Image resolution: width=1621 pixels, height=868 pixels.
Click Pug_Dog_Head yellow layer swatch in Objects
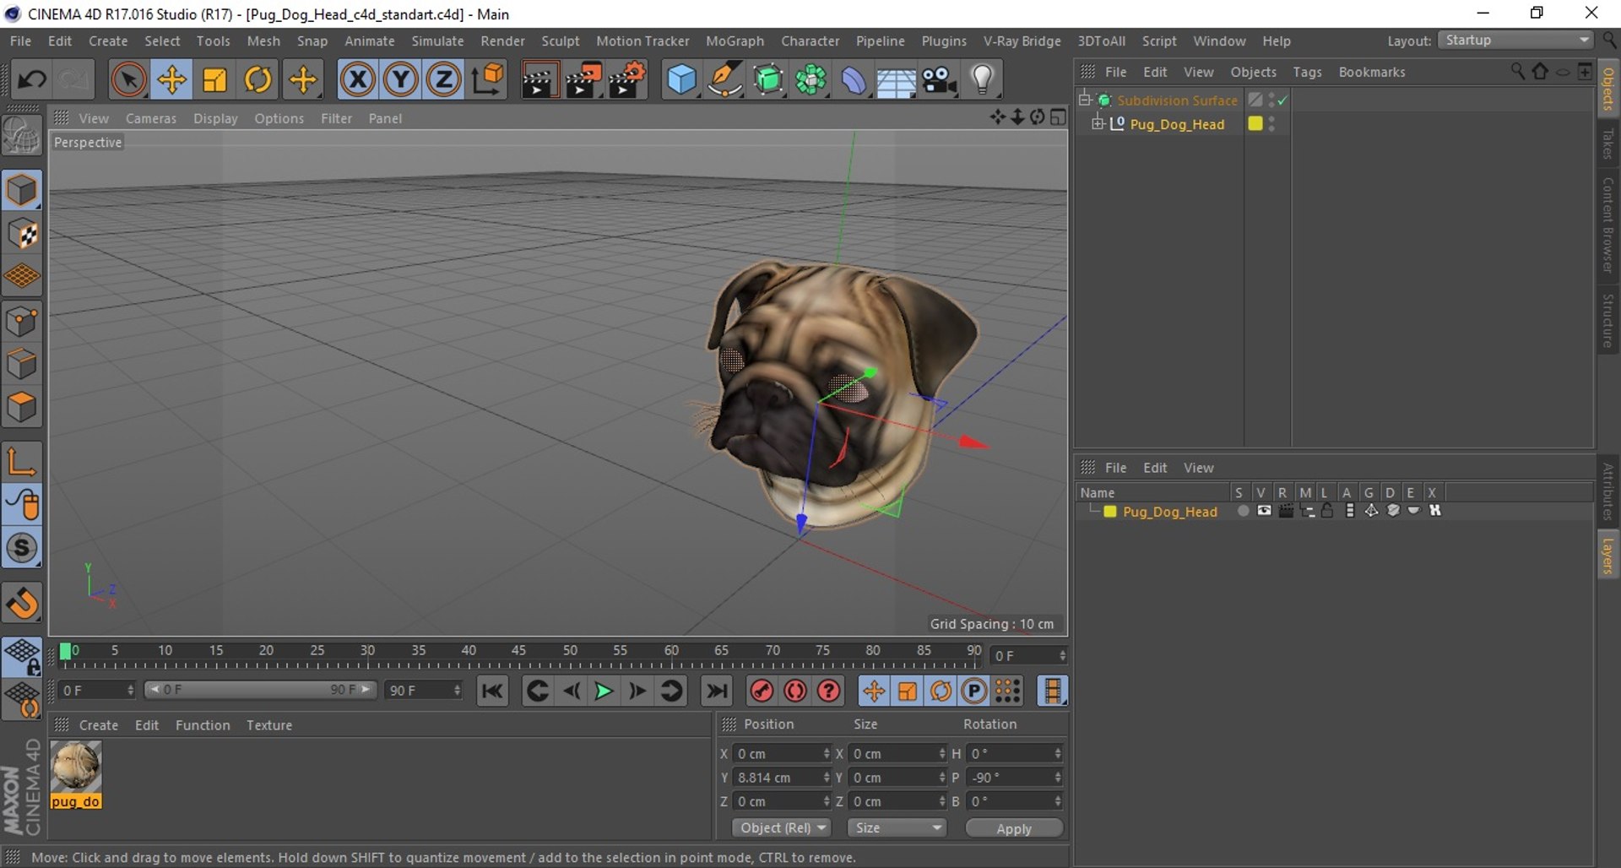tap(1255, 124)
